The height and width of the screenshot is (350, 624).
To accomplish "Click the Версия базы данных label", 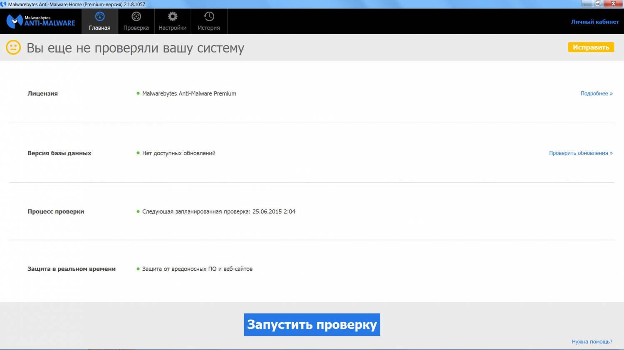I will tap(59, 153).
